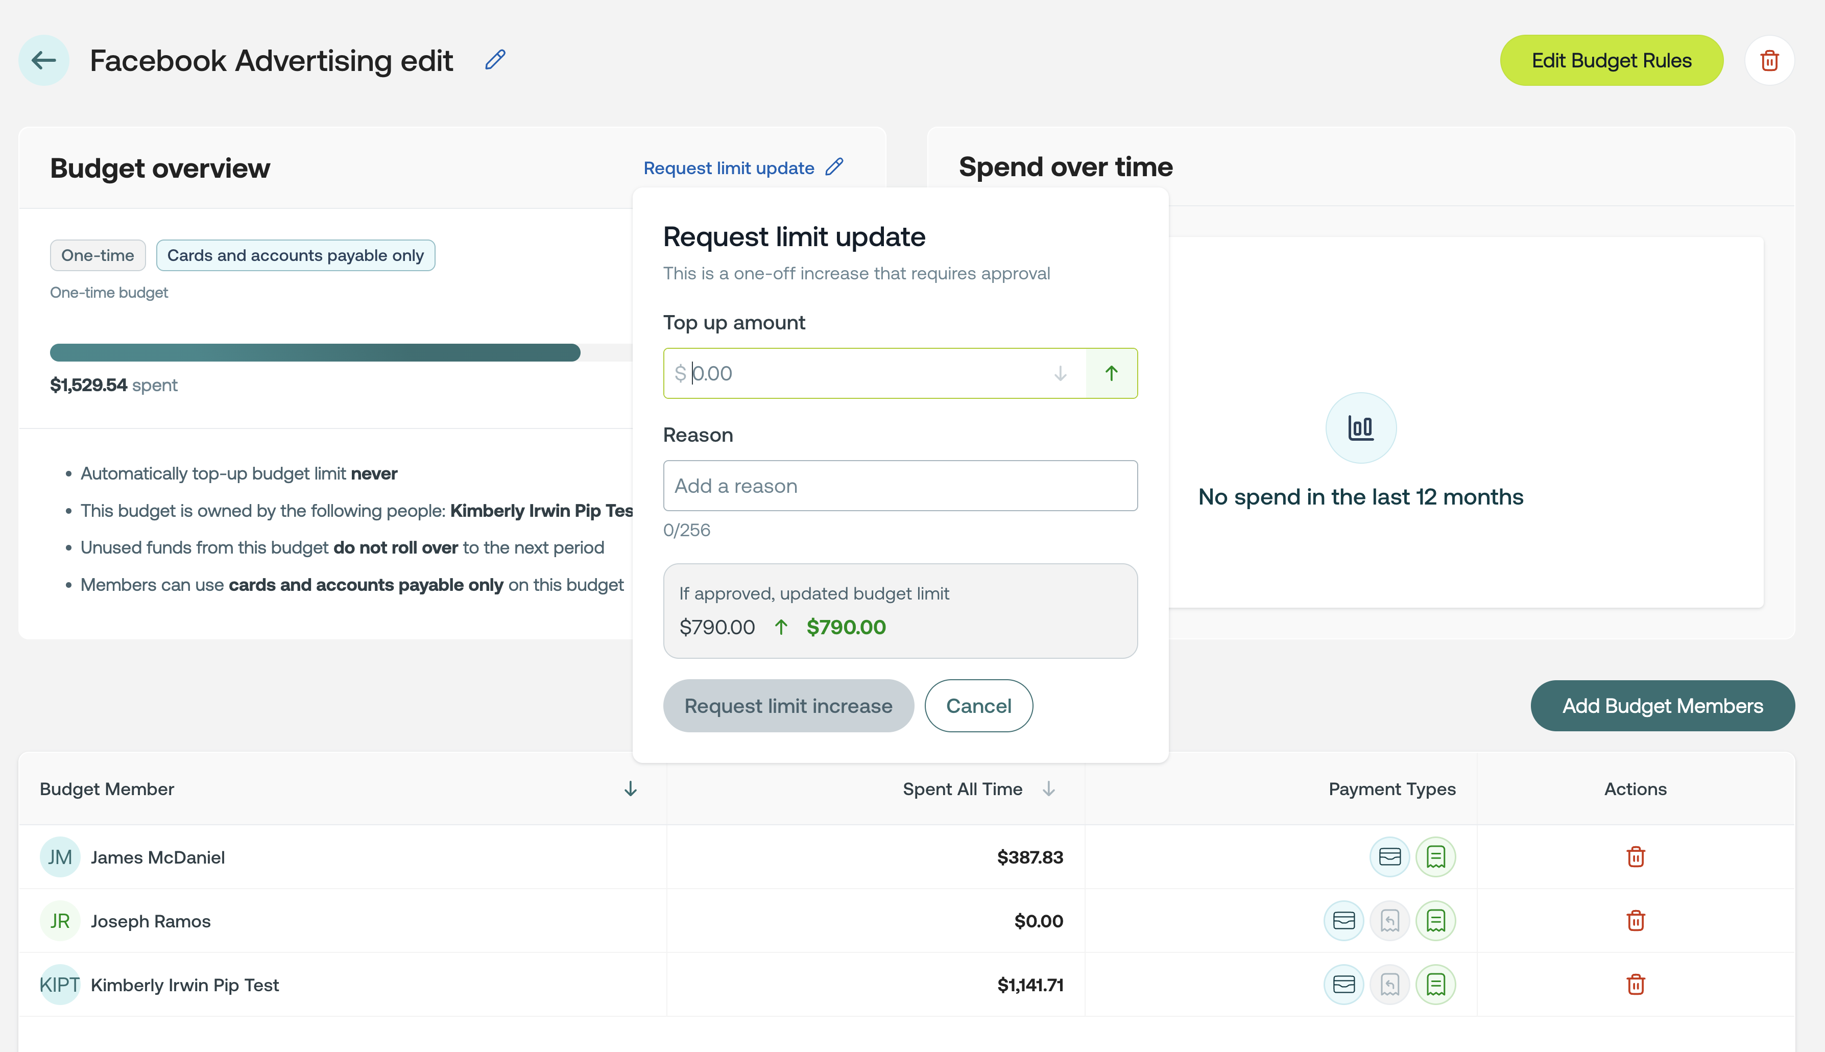Go back using the arrow button
Viewport: 1825px width, 1052px height.
(x=43, y=60)
